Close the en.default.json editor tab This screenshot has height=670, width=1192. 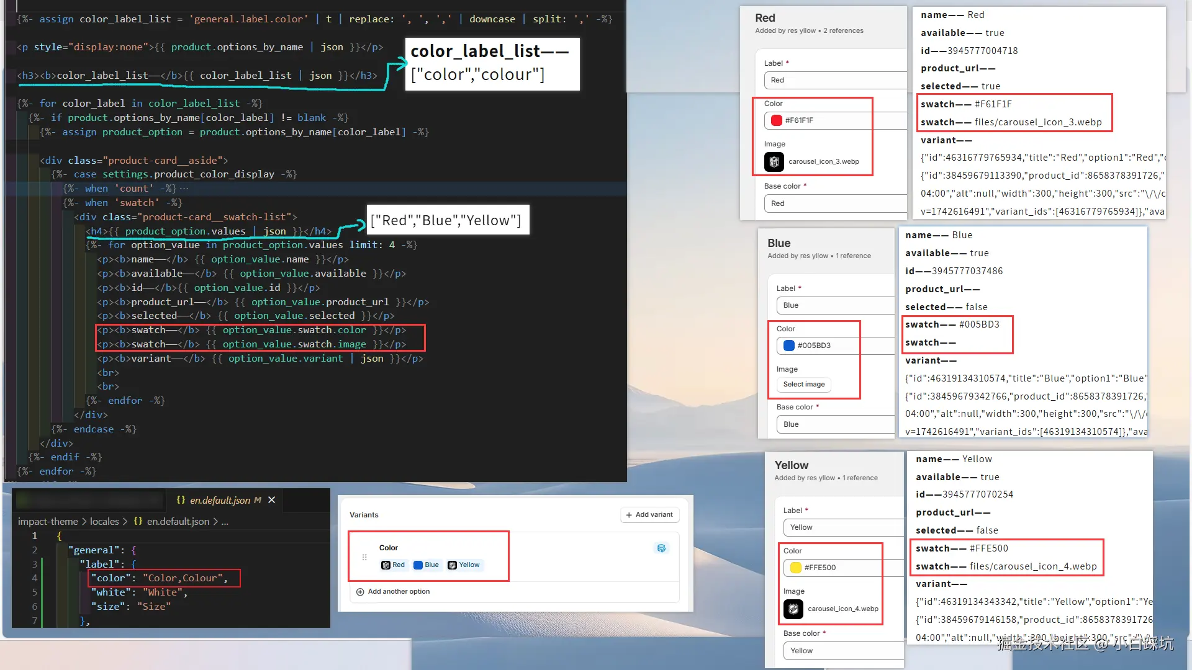(271, 500)
